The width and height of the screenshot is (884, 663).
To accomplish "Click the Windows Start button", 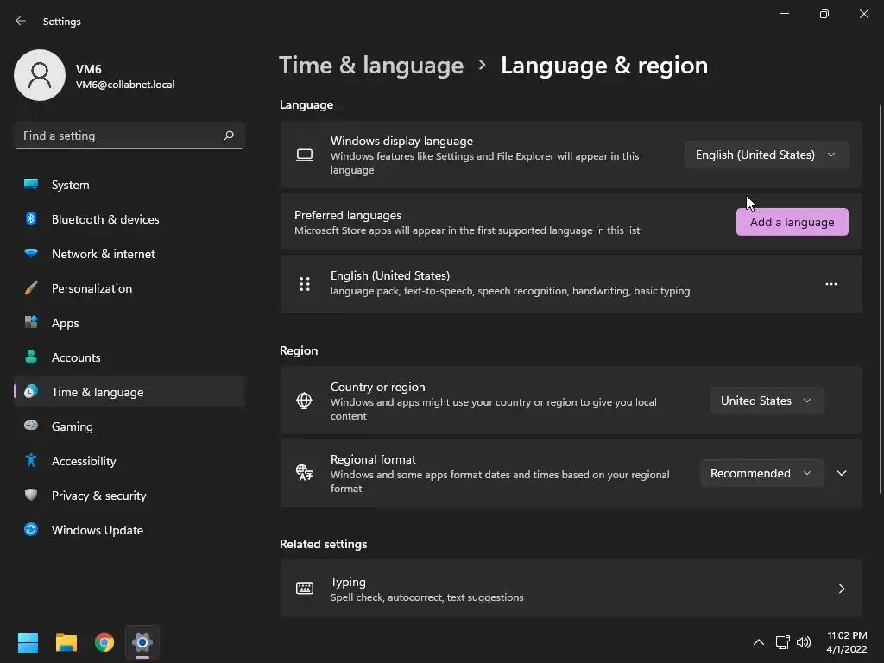I will coord(28,642).
